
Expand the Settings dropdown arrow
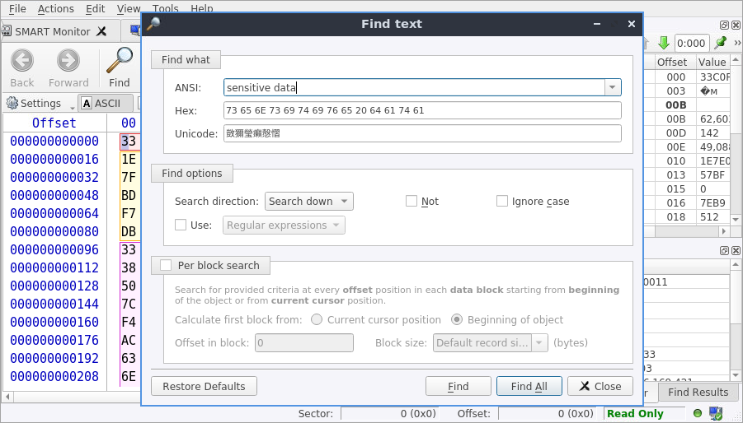[73, 107]
